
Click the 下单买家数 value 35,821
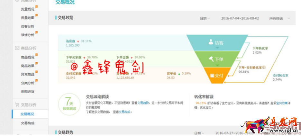[70, 62]
